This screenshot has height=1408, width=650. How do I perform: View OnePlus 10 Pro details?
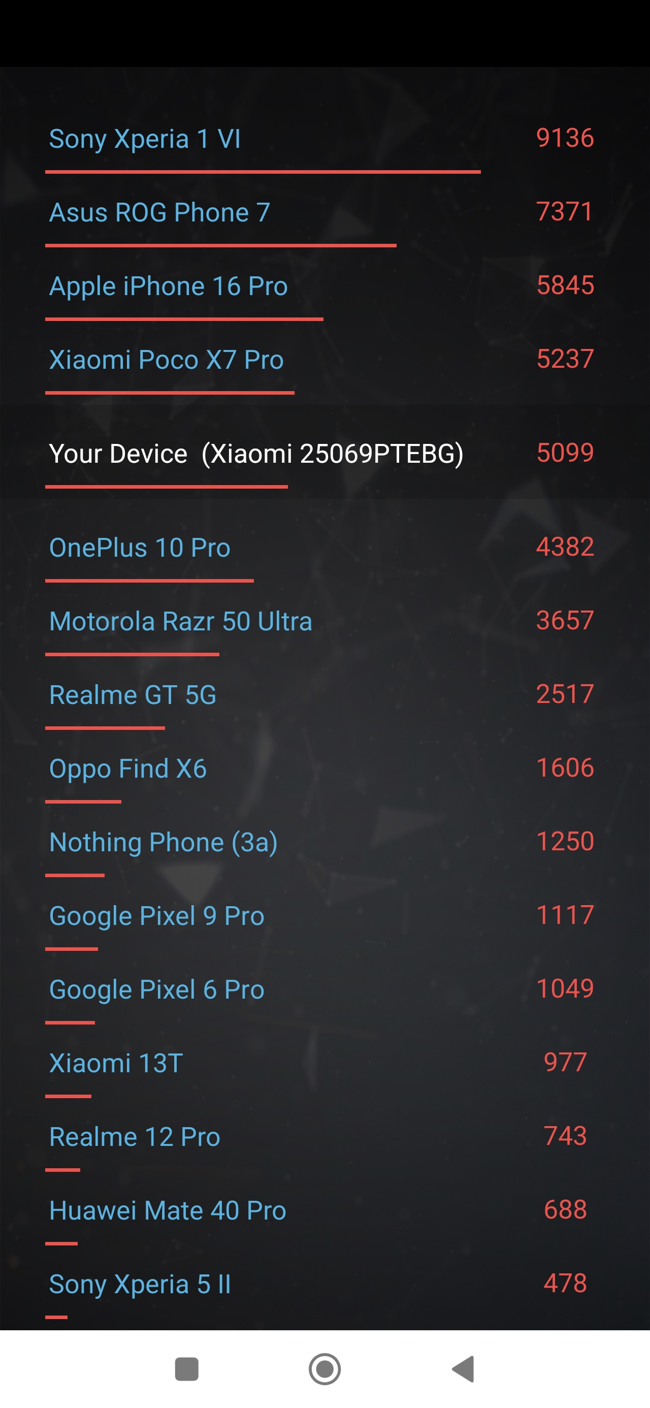[140, 548]
